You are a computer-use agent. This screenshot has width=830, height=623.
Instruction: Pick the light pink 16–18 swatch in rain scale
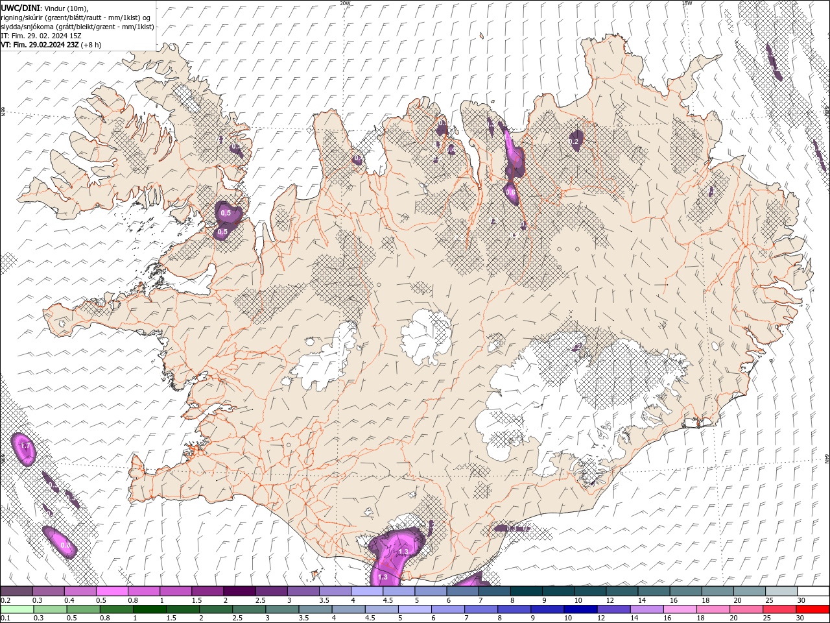click(x=678, y=610)
